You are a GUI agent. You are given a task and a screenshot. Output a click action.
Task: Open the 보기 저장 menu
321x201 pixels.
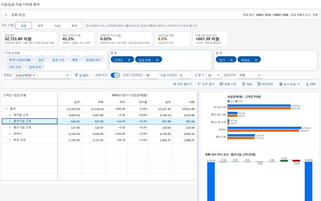[290, 84]
